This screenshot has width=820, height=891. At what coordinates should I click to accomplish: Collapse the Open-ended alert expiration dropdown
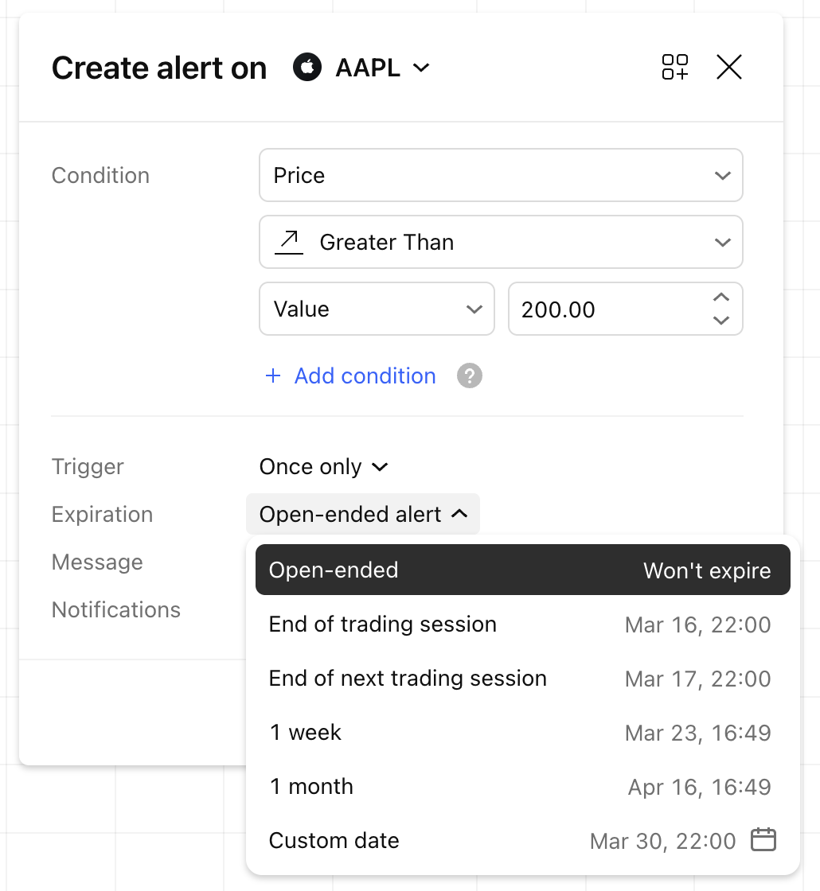(363, 514)
